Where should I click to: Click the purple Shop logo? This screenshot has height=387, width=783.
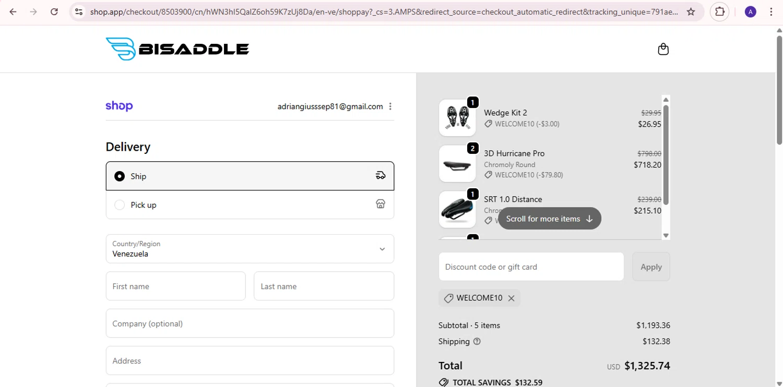click(x=119, y=106)
